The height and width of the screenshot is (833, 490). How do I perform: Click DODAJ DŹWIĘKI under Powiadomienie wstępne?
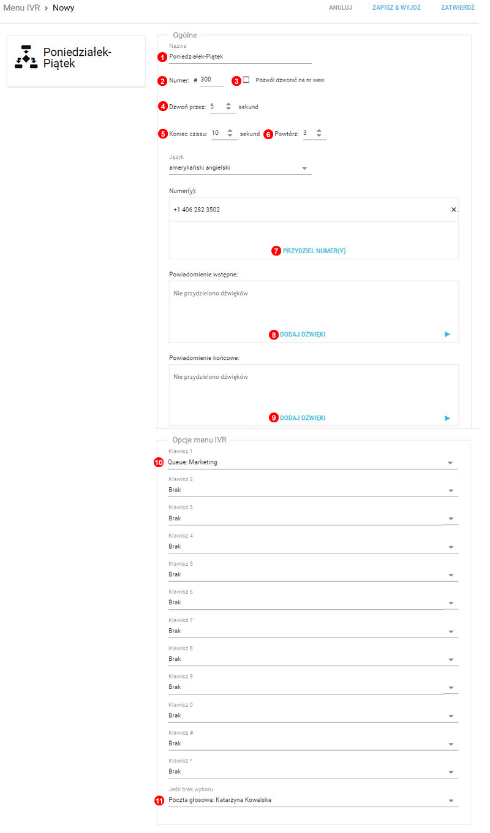click(x=303, y=335)
